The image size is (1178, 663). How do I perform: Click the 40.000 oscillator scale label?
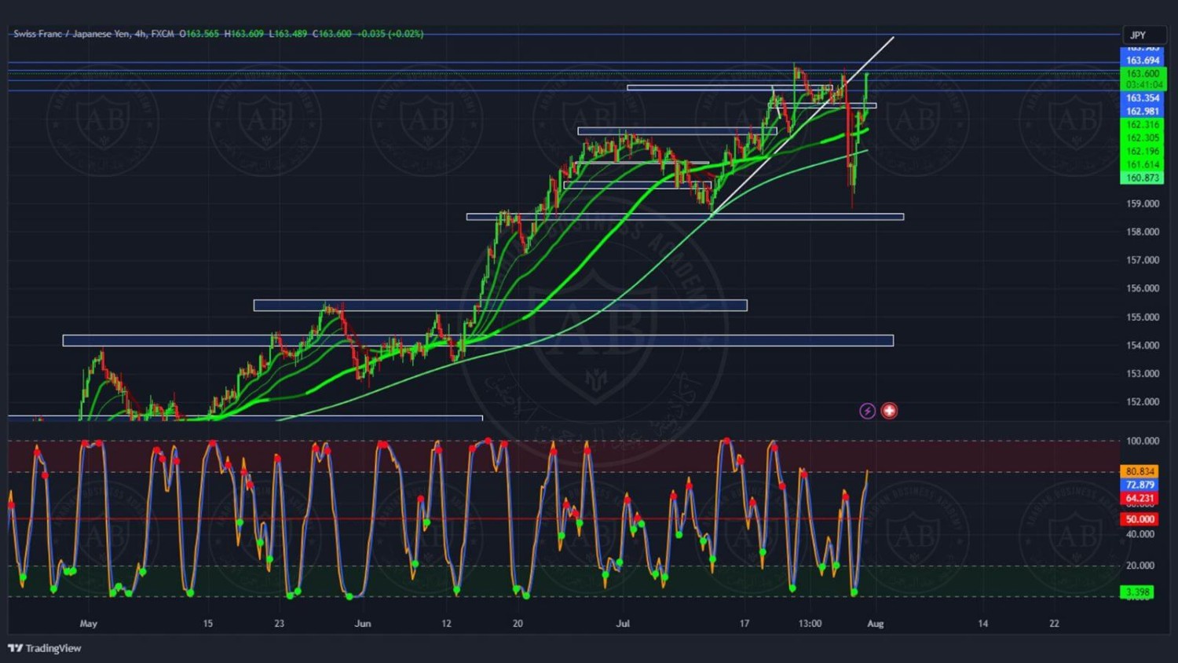[x=1140, y=534]
